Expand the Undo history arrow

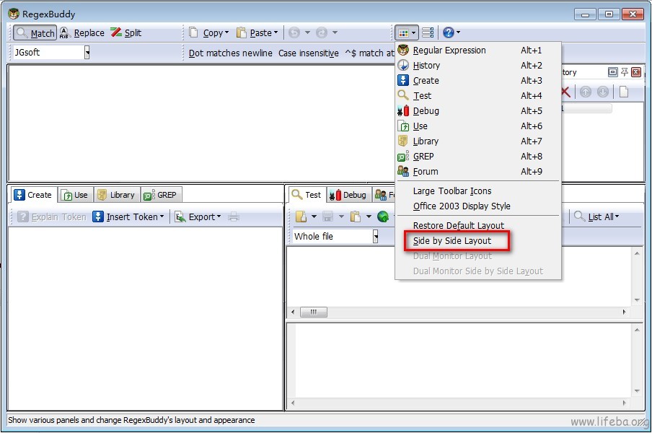pos(307,32)
